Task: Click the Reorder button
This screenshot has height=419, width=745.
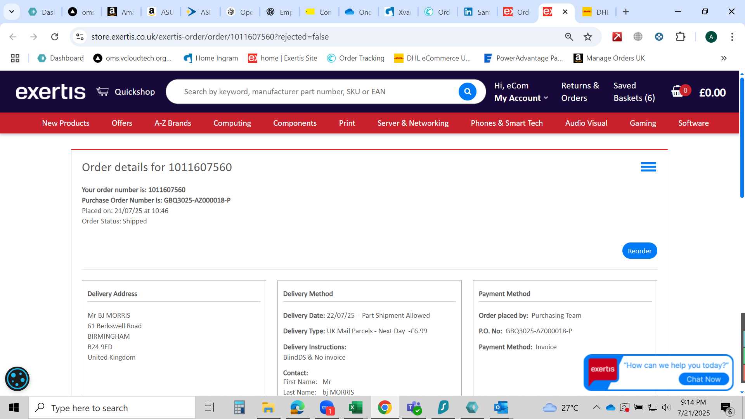Action: pos(639,251)
